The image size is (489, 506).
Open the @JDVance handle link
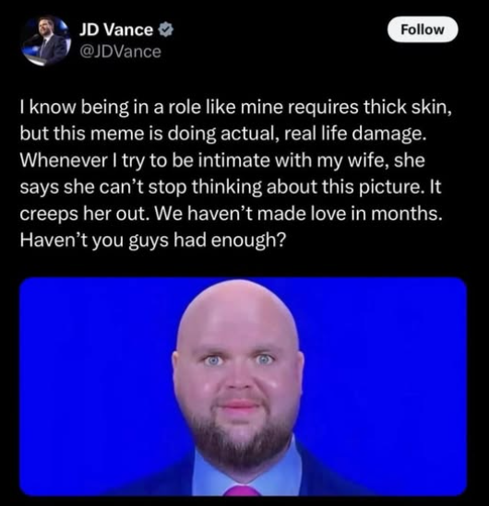[120, 52]
